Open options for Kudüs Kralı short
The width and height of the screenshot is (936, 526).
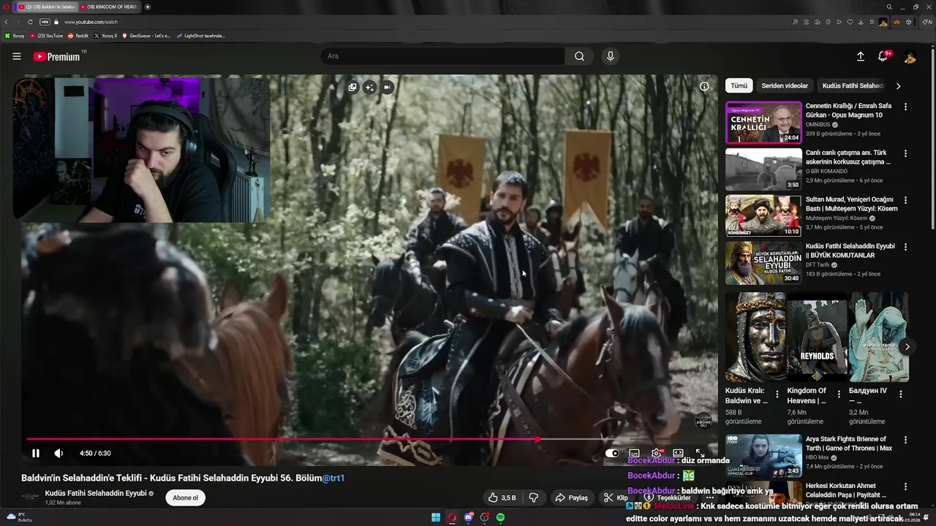pos(777,394)
